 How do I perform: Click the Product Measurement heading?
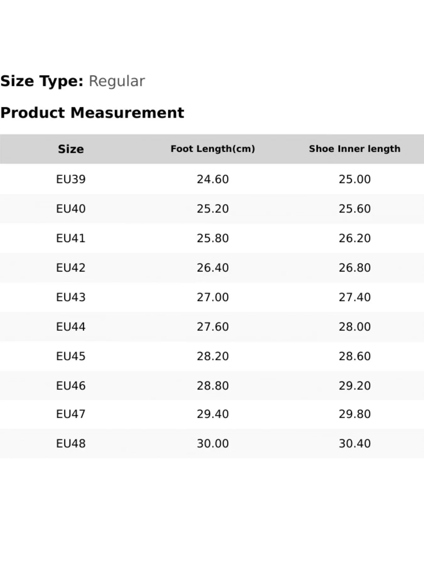[x=92, y=113]
